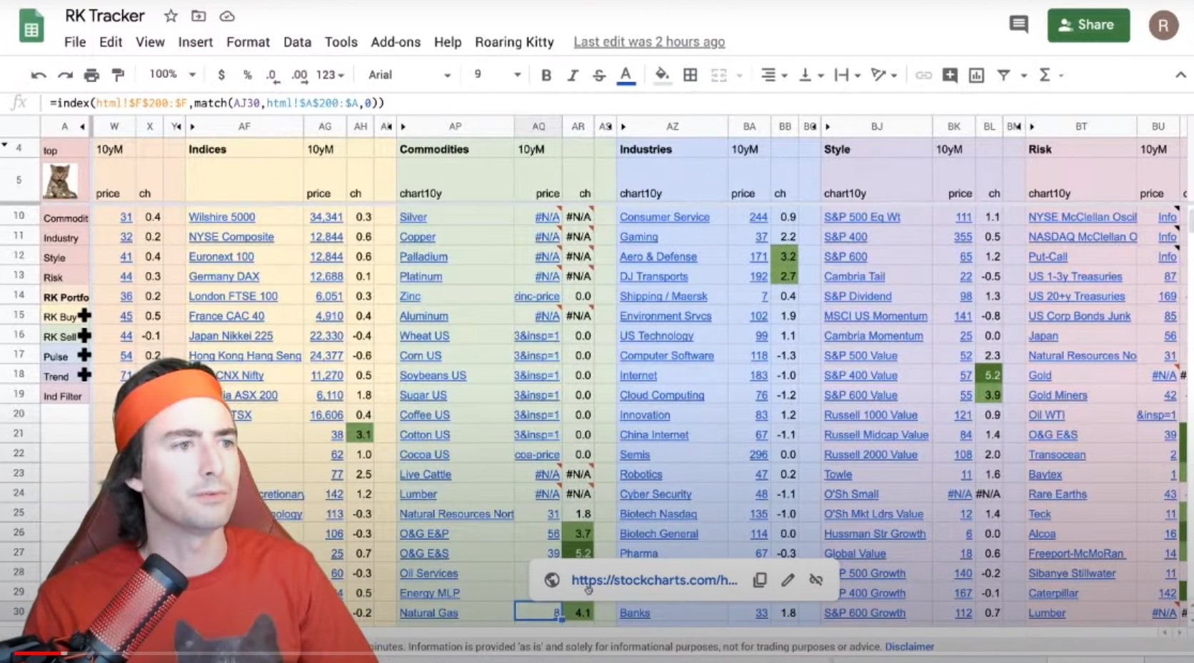Open the Consumer Service industry link

click(x=665, y=217)
